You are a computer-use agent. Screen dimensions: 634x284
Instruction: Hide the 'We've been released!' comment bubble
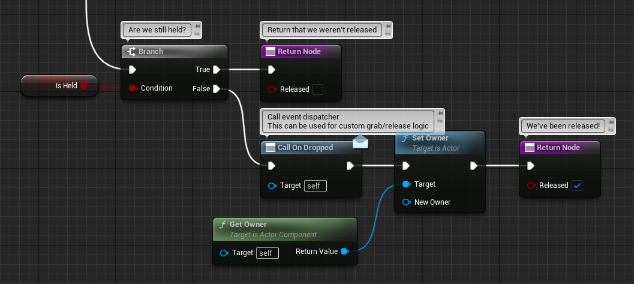coord(611,130)
